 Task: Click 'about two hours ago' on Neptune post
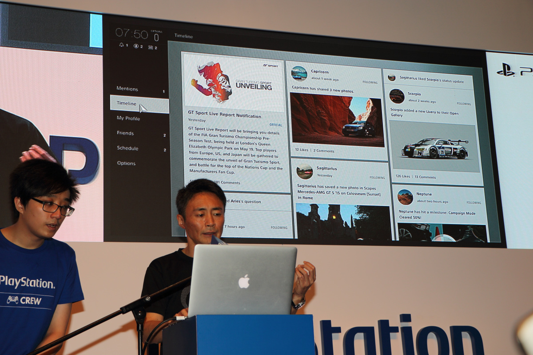click(x=432, y=201)
